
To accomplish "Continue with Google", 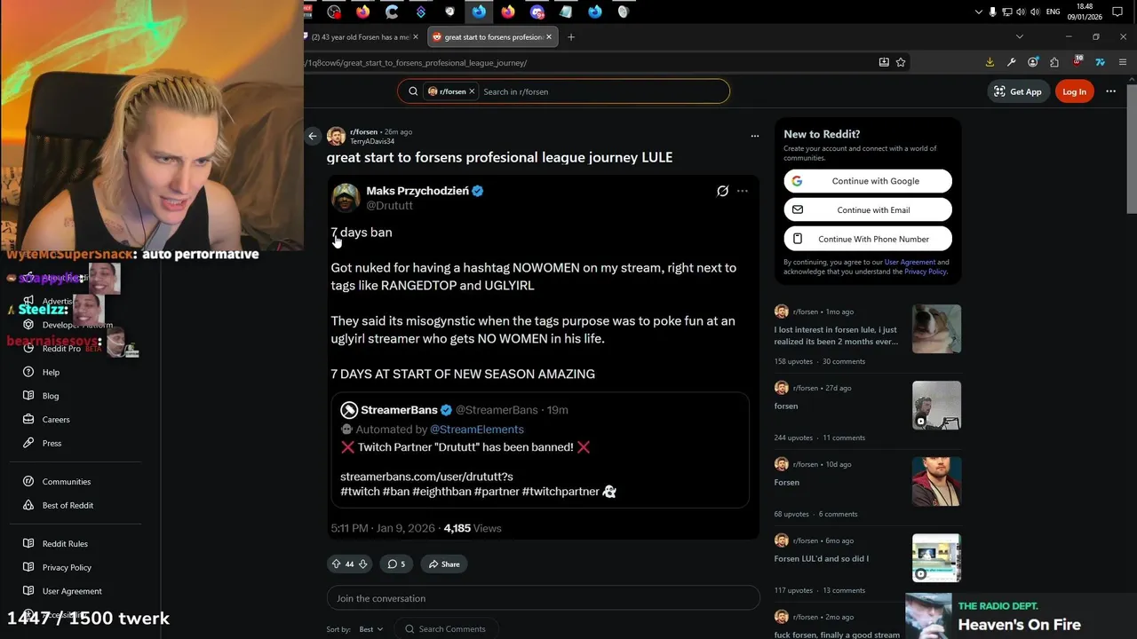I will pyautogui.click(x=868, y=181).
